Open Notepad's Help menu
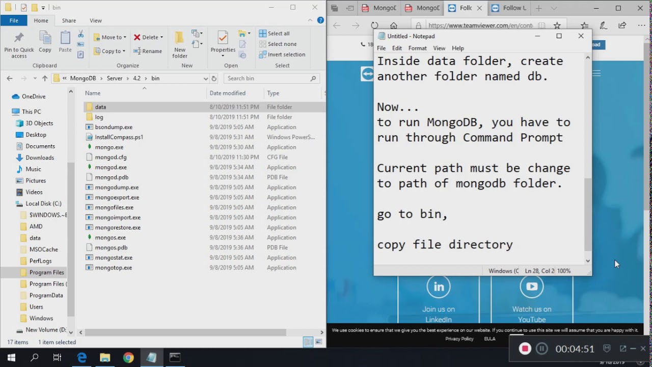The width and height of the screenshot is (652, 367). [x=458, y=48]
